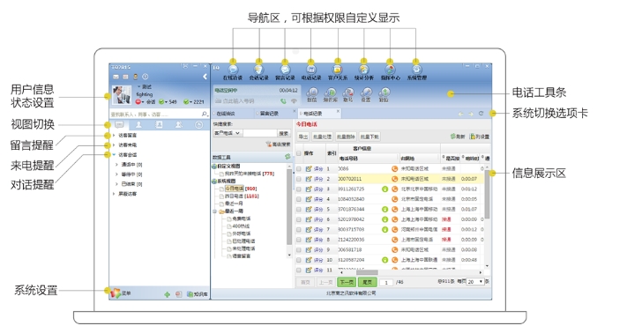Collapse the 访客会话 tree node
This screenshot has width=627, height=326.
[114, 154]
